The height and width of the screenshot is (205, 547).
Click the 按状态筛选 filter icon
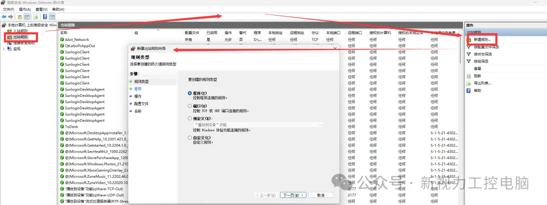pyautogui.click(x=469, y=55)
